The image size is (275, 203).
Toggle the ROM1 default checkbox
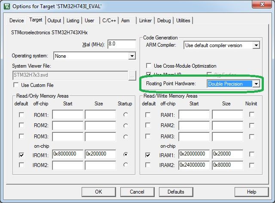[21, 115]
